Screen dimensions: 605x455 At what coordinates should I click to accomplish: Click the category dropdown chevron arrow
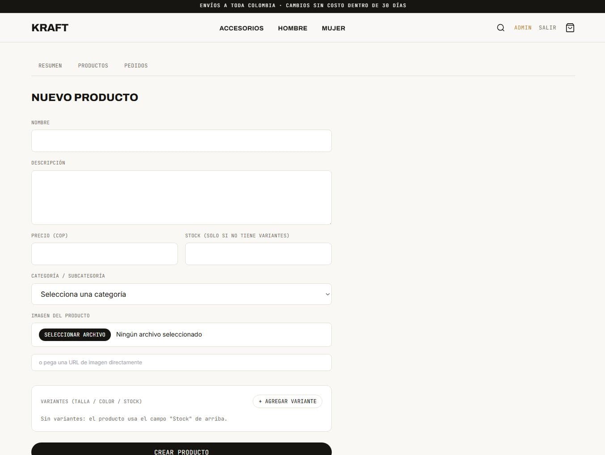(327, 294)
